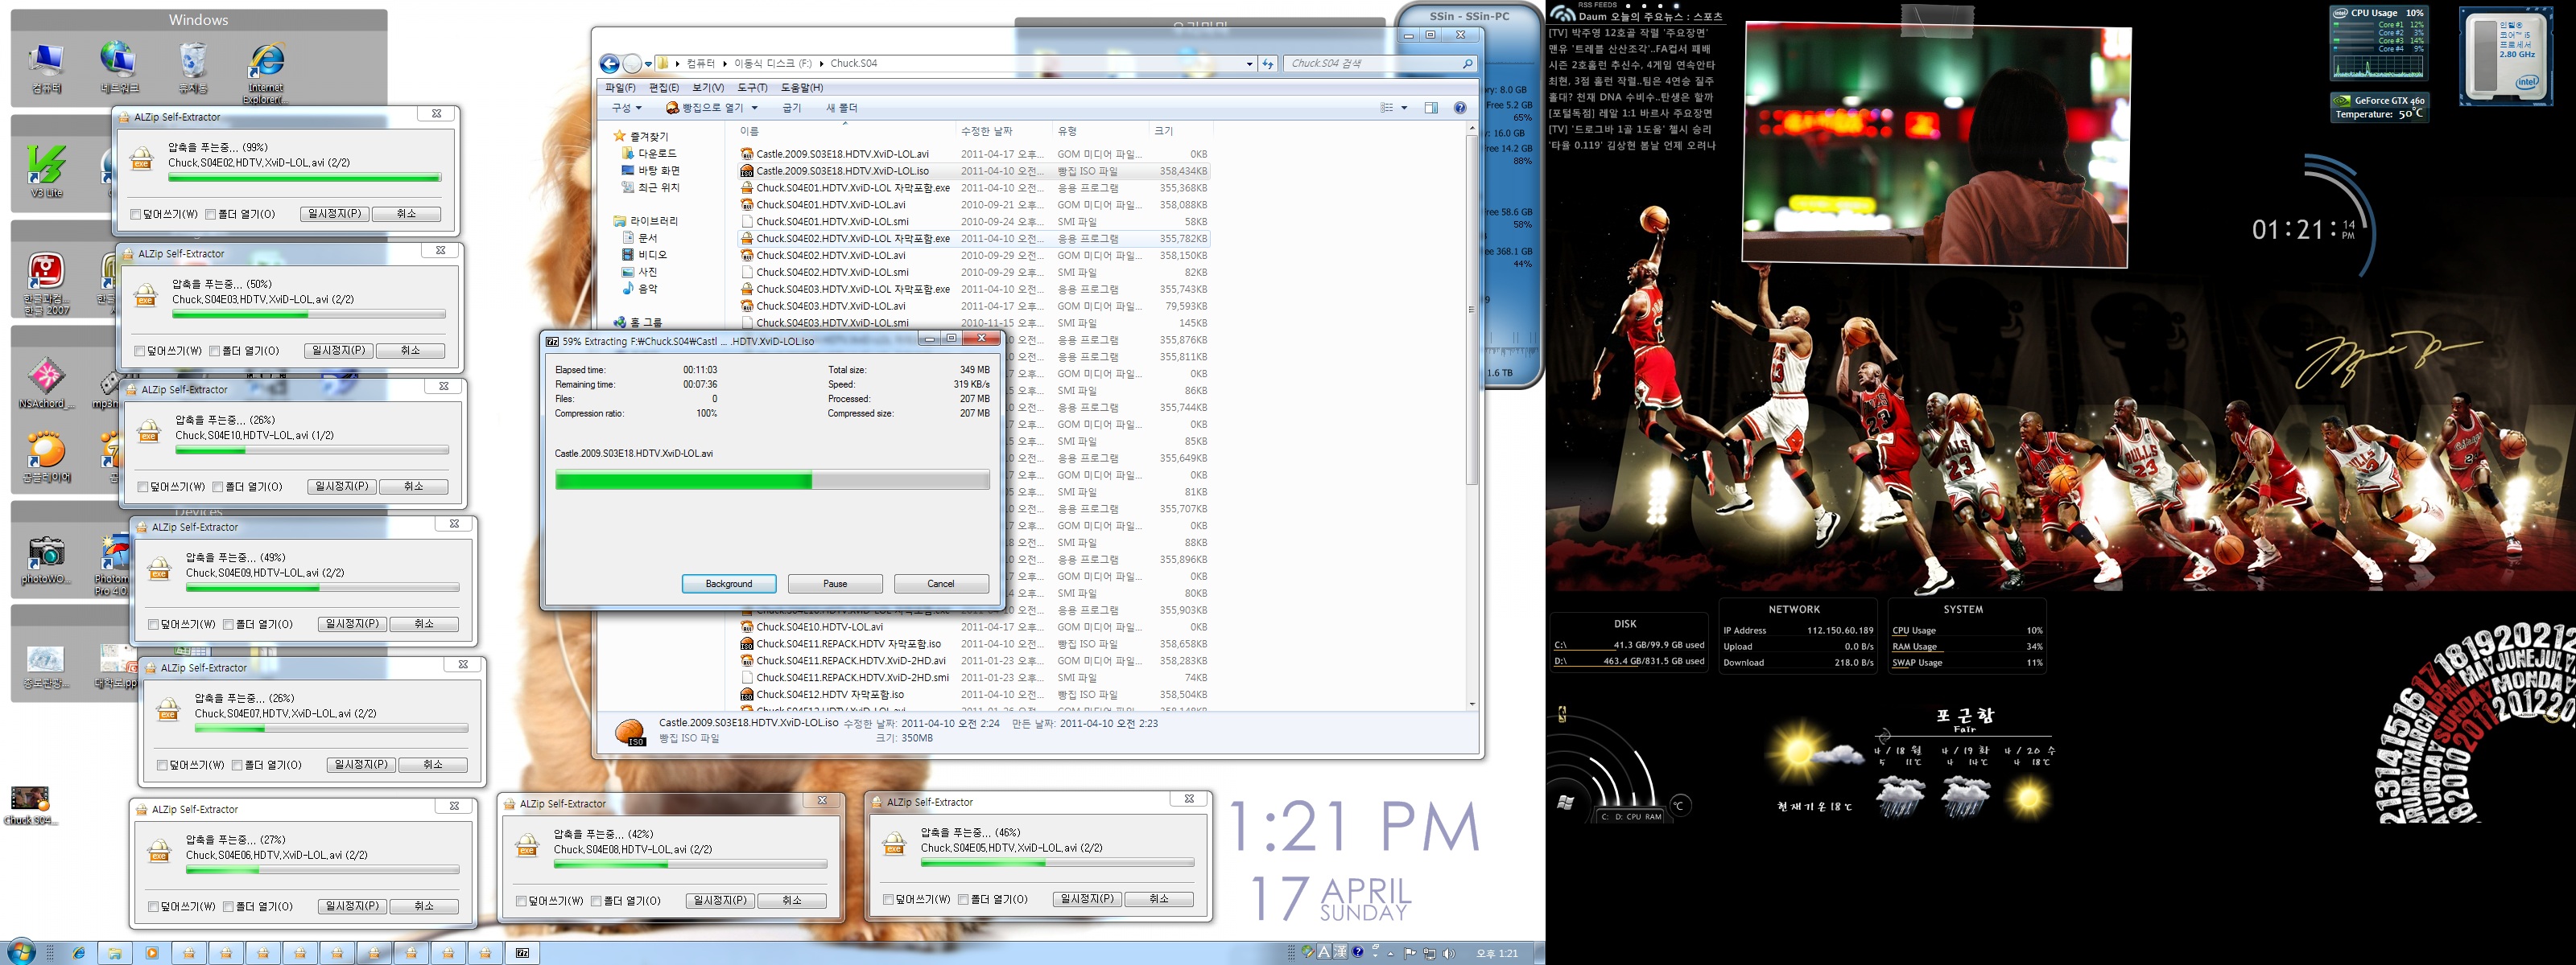Click 굽기 in Explorer toolbar
2576x965 pixels.
792,108
